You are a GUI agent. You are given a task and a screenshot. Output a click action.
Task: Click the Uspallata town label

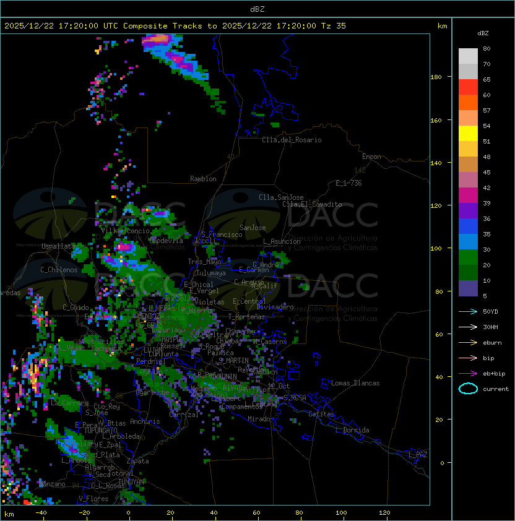point(58,246)
